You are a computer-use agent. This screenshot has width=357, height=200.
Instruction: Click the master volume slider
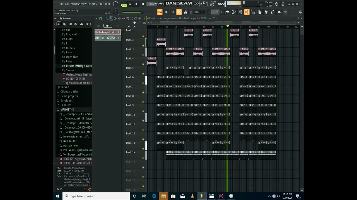point(138,12)
